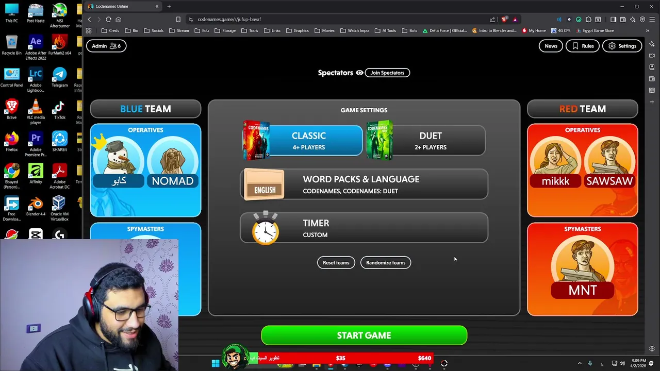Open Intro to Blender bookmark
Image resolution: width=660 pixels, height=371 pixels.
(494, 30)
